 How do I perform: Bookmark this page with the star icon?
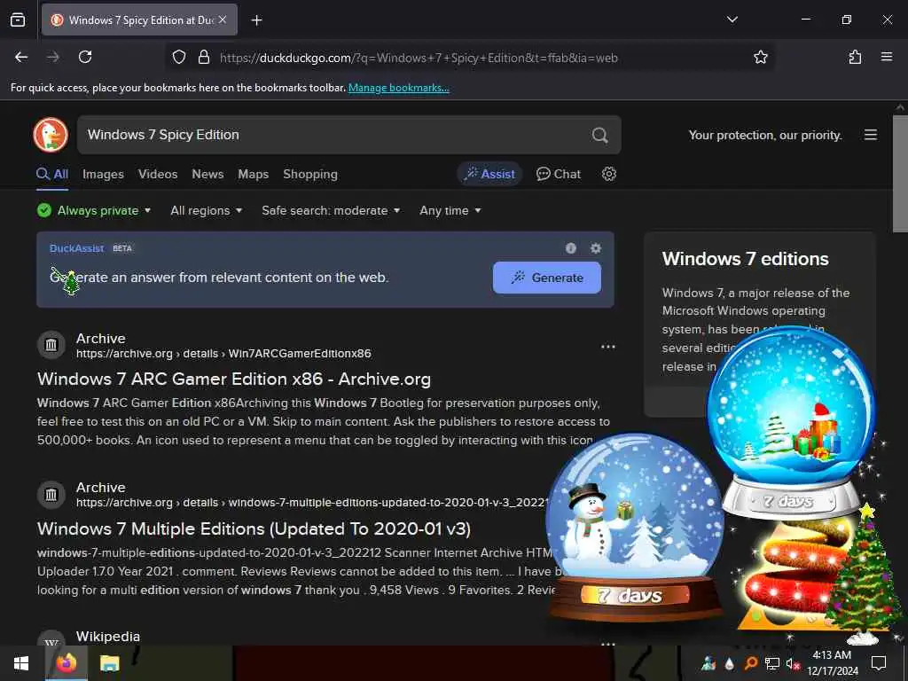point(760,57)
